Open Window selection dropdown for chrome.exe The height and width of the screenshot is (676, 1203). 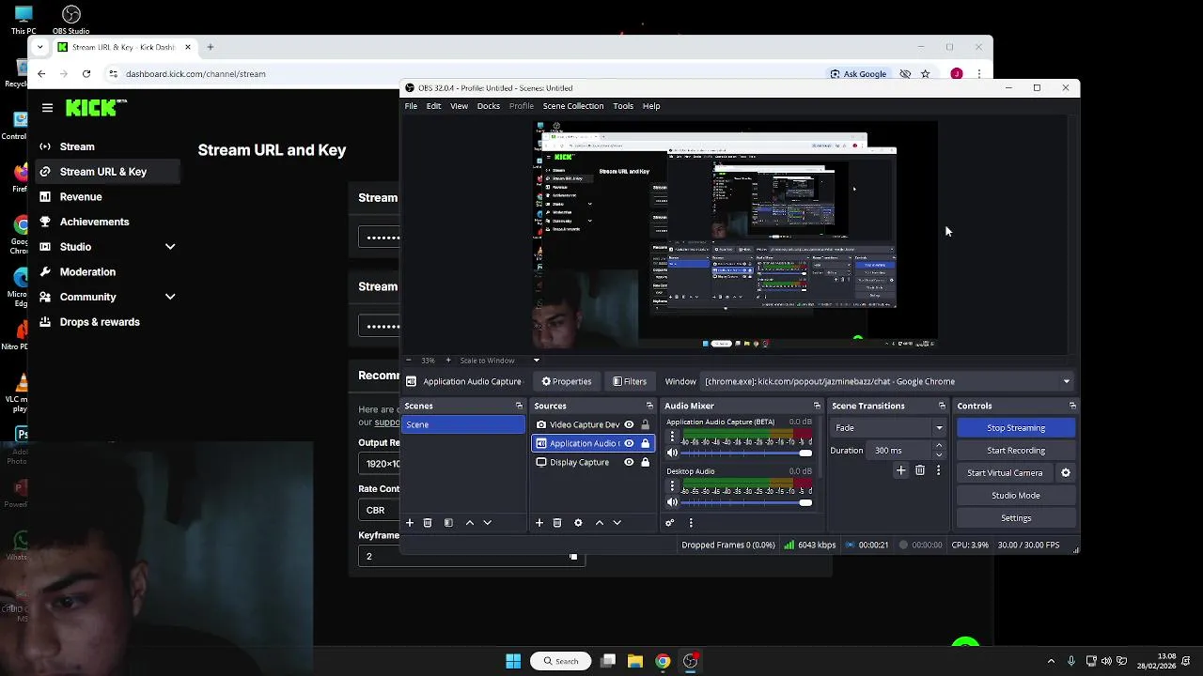tap(888, 381)
